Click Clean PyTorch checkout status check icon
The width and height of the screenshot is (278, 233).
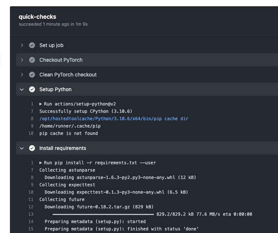[x=32, y=75]
